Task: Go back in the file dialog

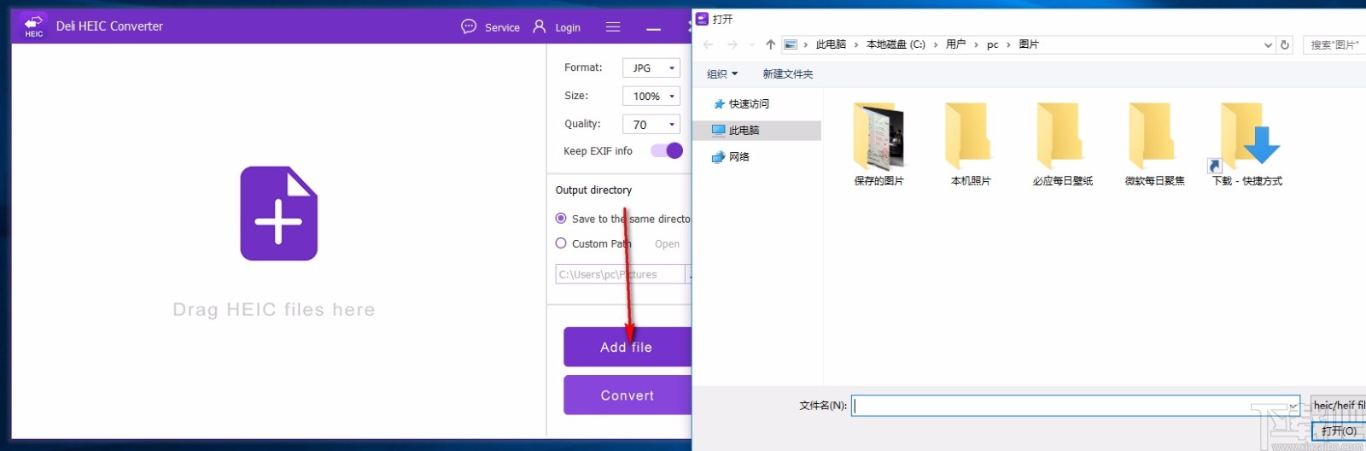Action: (x=708, y=44)
